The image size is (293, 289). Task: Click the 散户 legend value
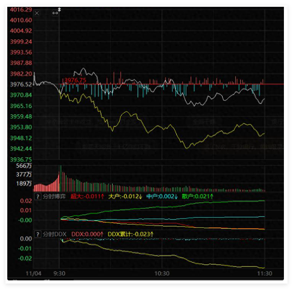point(198,196)
